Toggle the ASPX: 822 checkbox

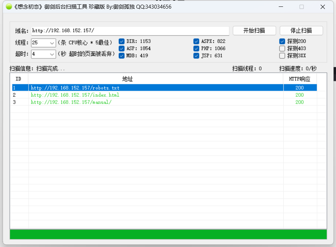[196, 41]
